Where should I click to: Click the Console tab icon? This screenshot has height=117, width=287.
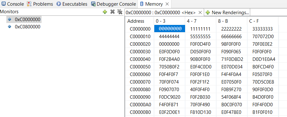coord(3,4)
